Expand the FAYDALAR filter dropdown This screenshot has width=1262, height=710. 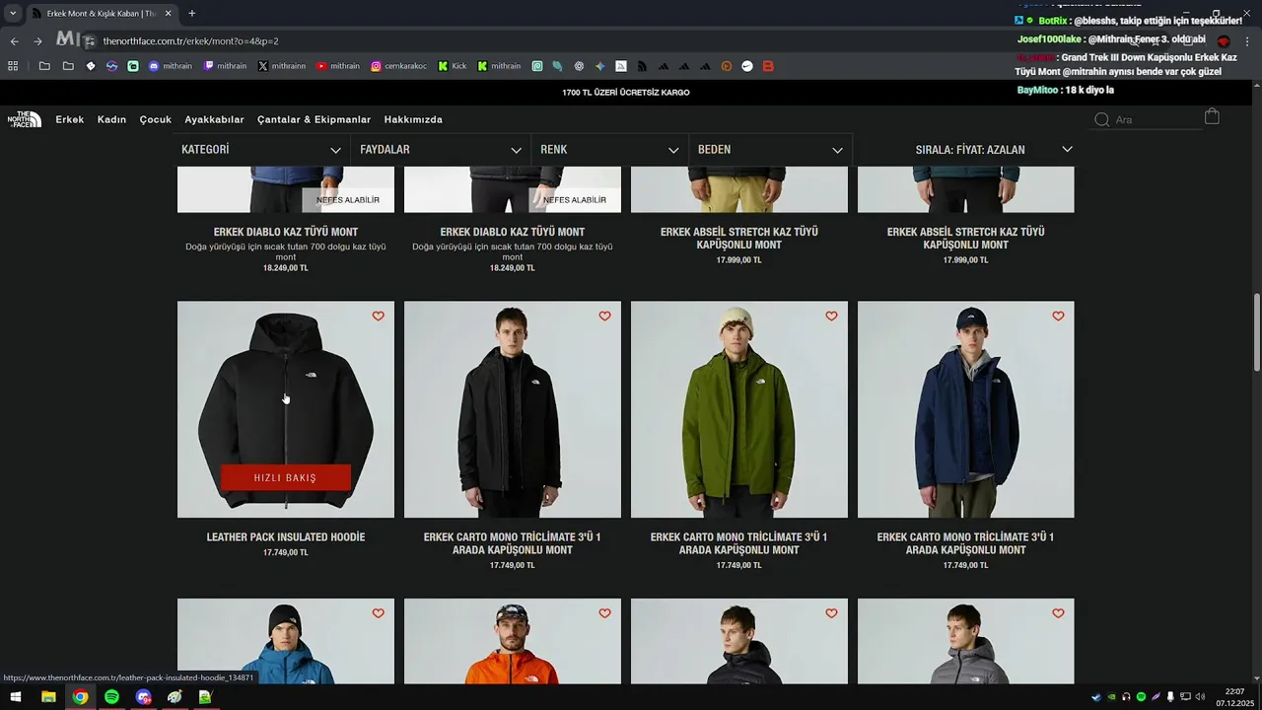click(x=441, y=150)
